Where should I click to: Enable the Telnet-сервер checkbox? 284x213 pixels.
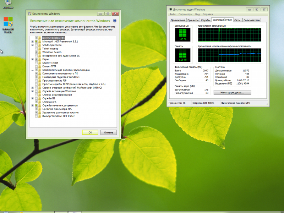pyautogui.click(x=36, y=49)
